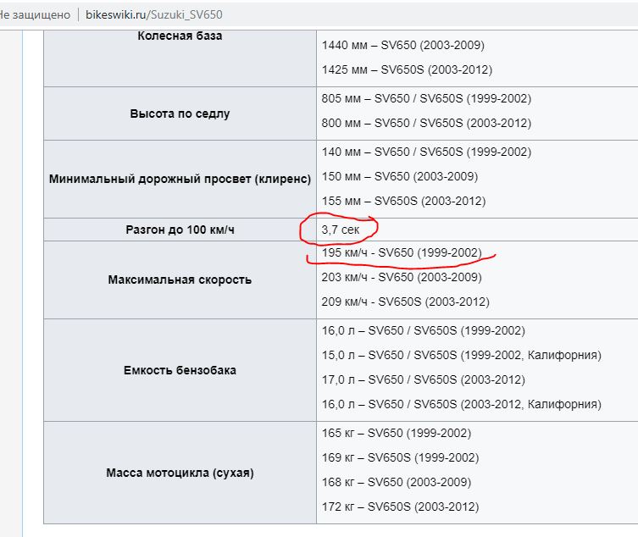638x537 pixels.
Task: Click the 'Максимальная скорость' row header
Action: pos(180,280)
